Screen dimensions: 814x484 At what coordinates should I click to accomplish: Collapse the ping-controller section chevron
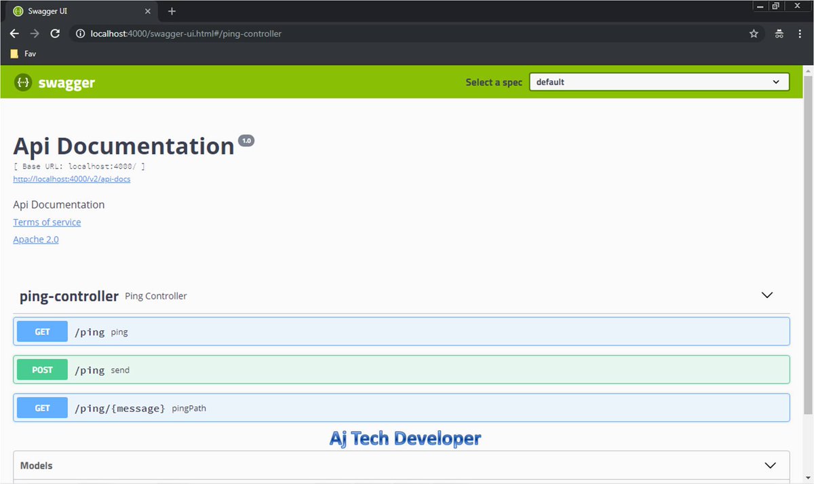pos(767,295)
